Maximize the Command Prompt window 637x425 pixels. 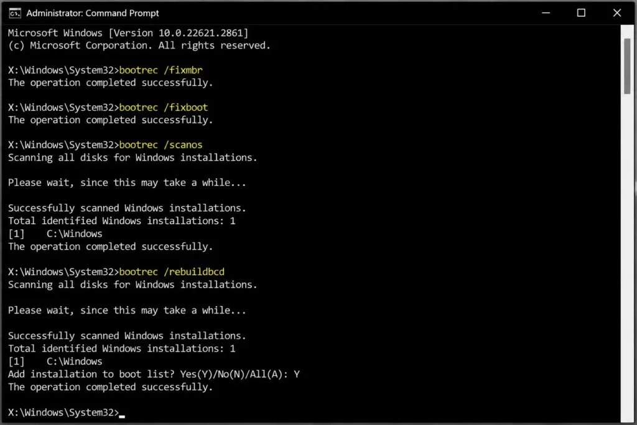(x=581, y=13)
